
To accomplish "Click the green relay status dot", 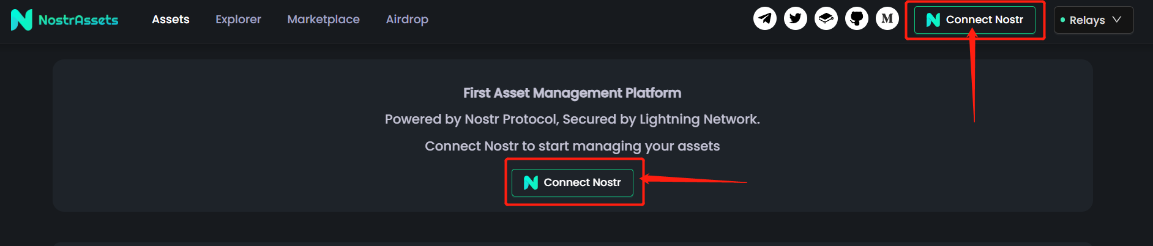I will [x=1062, y=20].
